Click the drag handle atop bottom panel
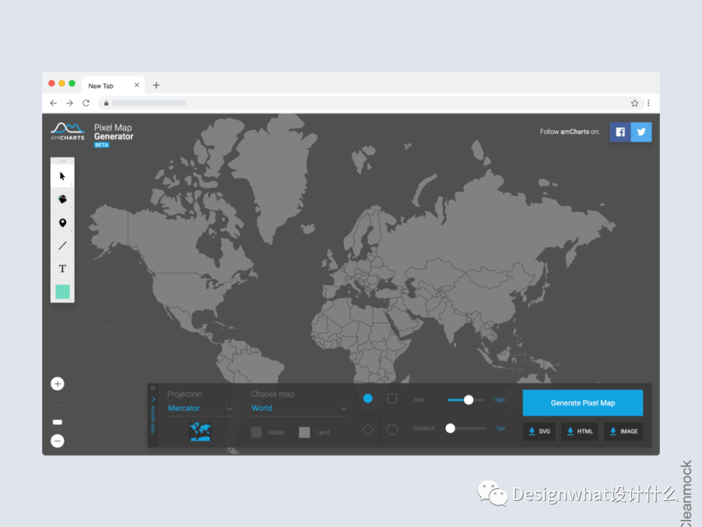702x527 pixels. (153, 388)
